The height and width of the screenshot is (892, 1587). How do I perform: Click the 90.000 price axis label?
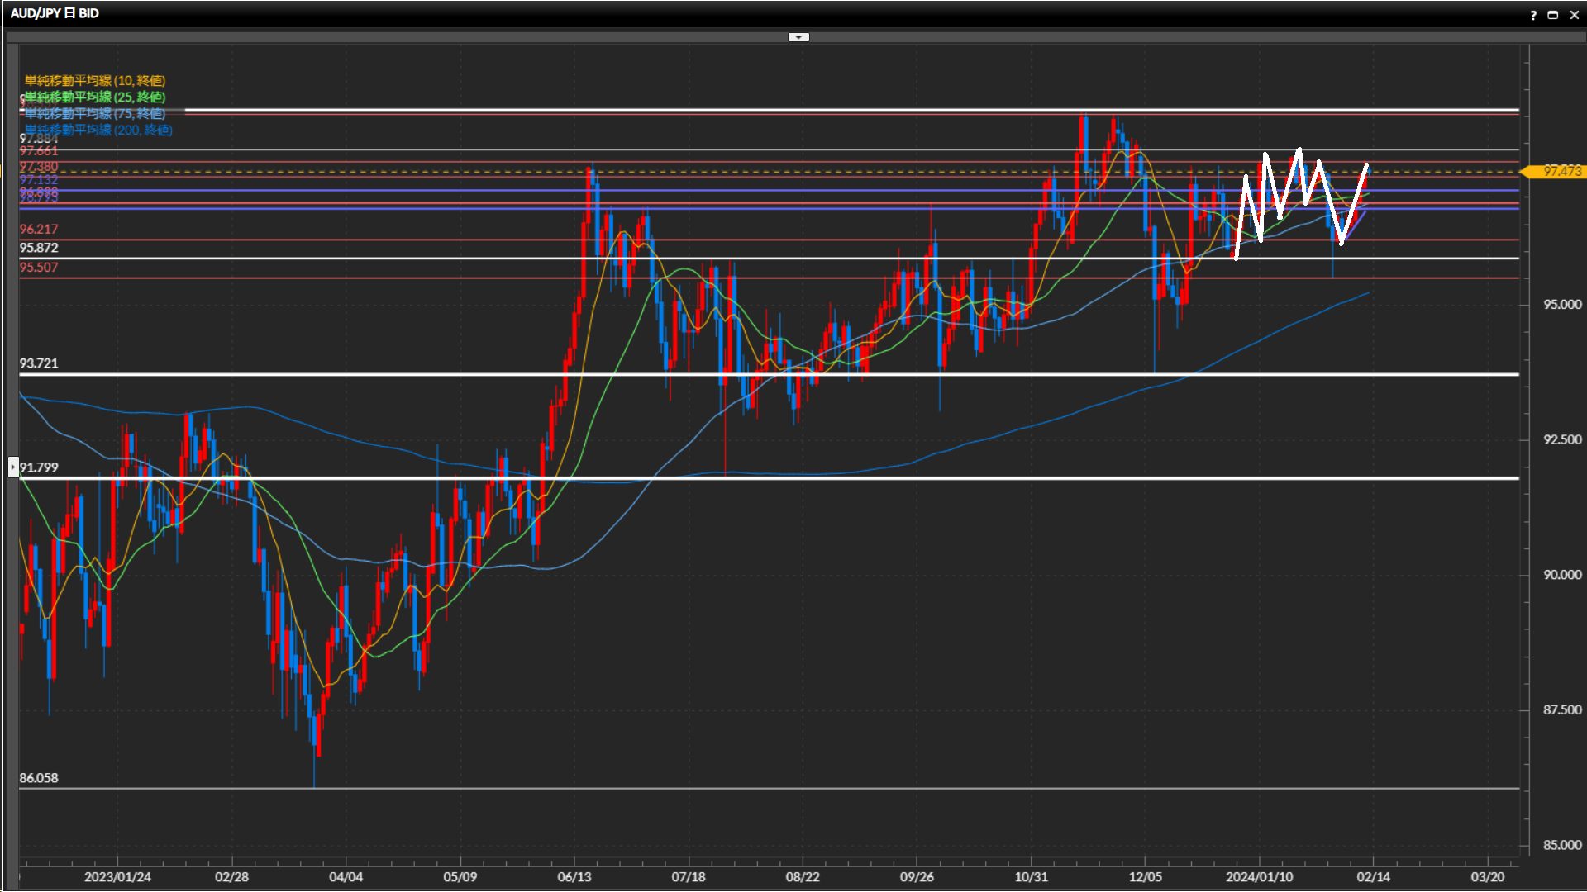click(1562, 575)
